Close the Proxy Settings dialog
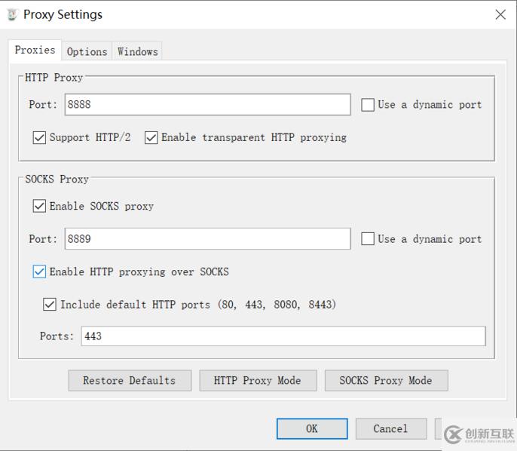 500,14
